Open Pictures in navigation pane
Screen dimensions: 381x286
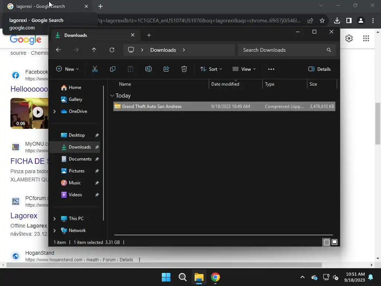77,171
